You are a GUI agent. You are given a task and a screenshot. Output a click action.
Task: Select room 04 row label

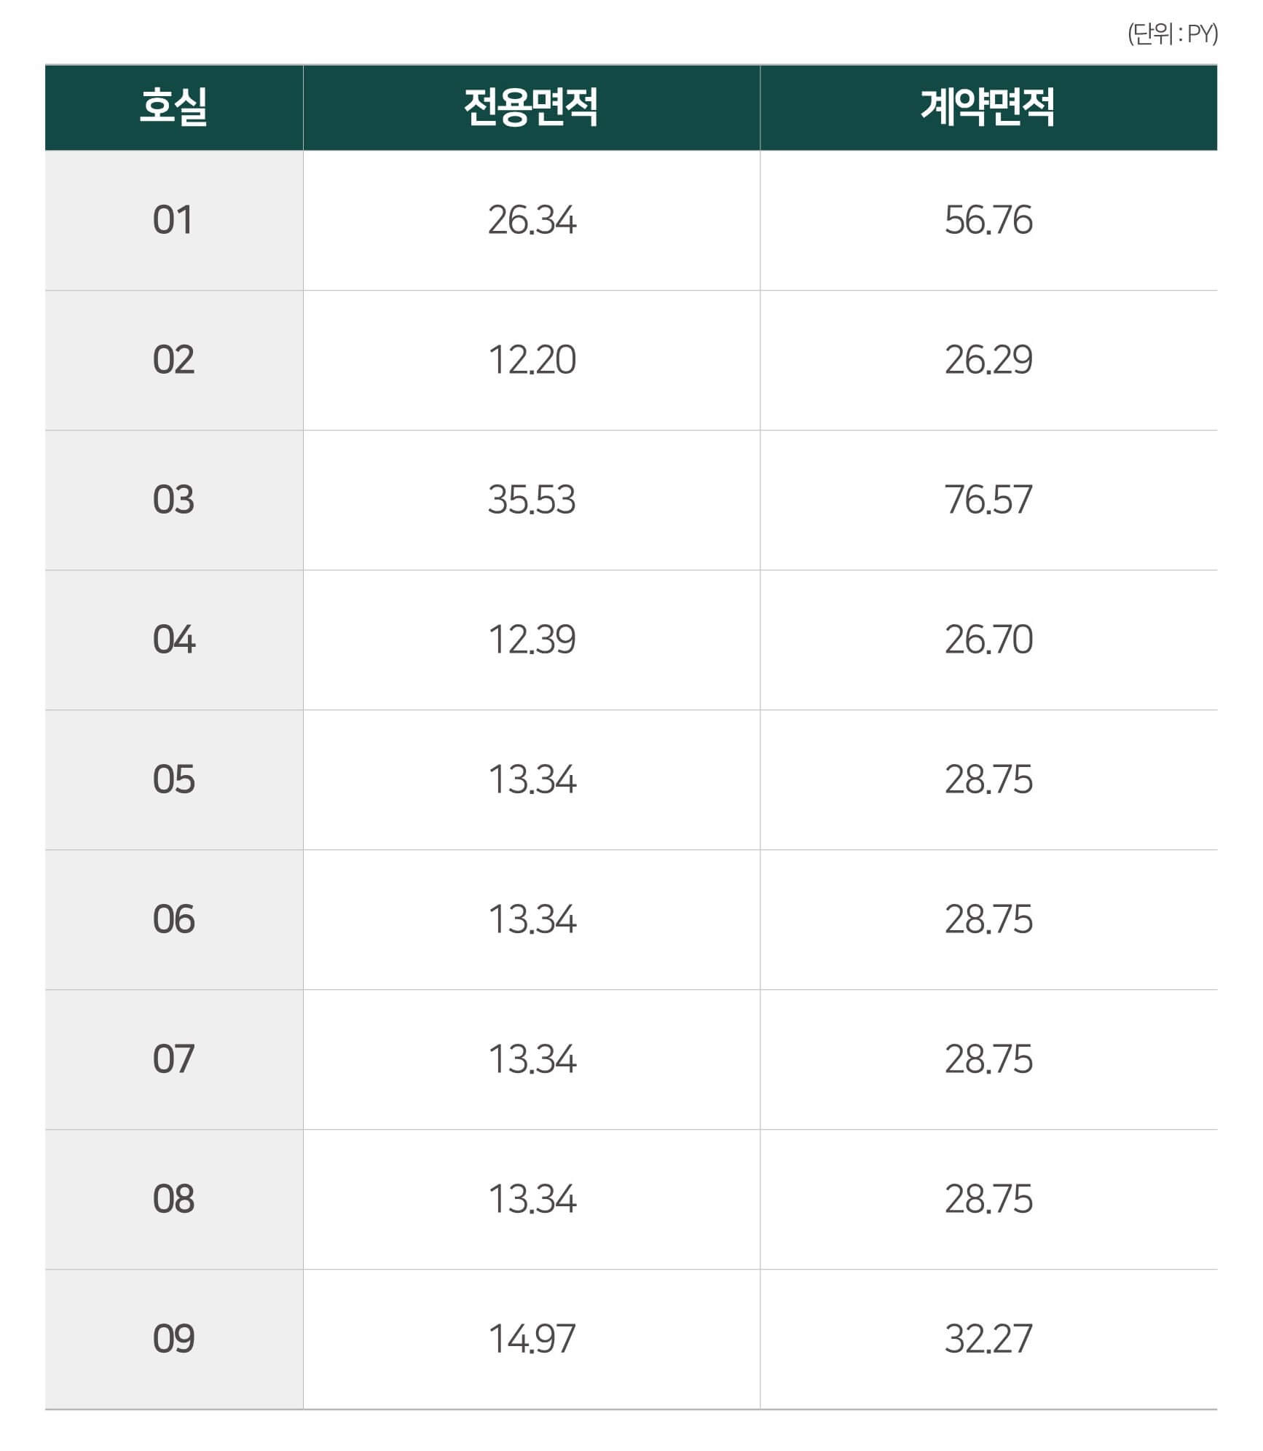(x=174, y=640)
